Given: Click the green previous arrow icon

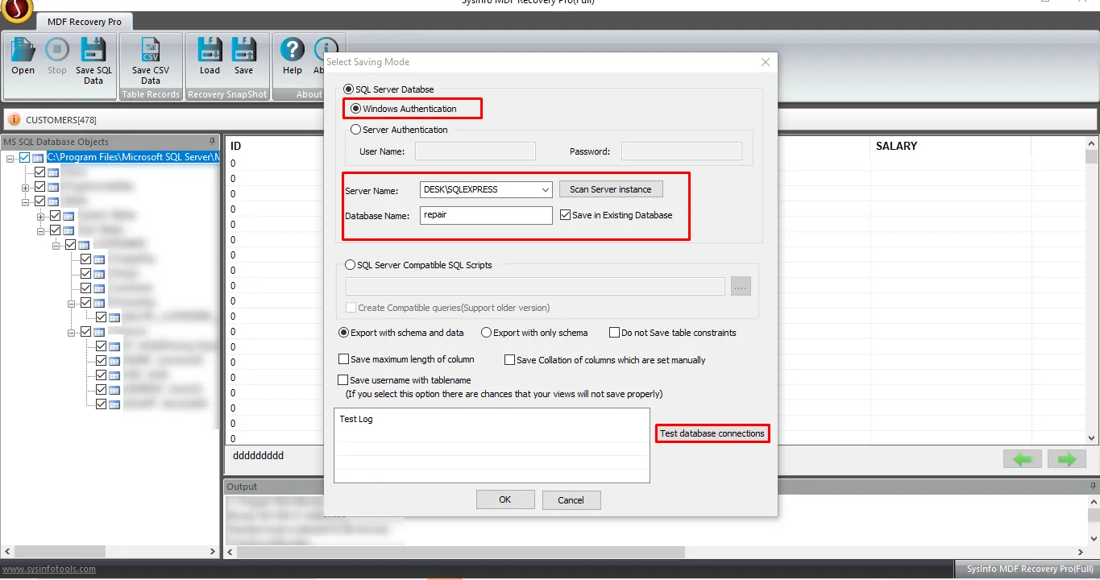Looking at the screenshot, I should [x=1023, y=459].
